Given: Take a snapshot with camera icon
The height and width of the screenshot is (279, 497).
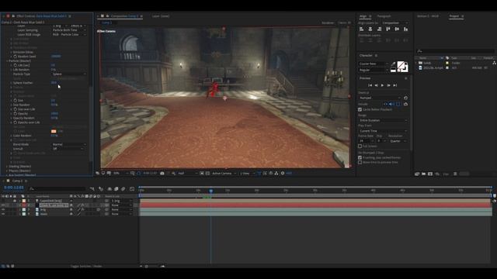Looking at the screenshot, I should coord(162,174).
